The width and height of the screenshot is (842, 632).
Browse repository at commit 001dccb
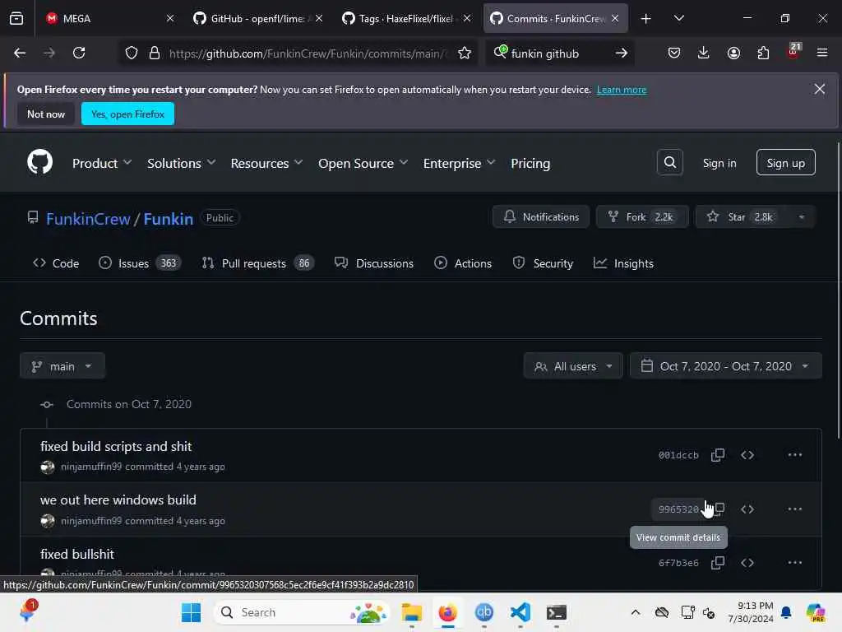pos(747,455)
